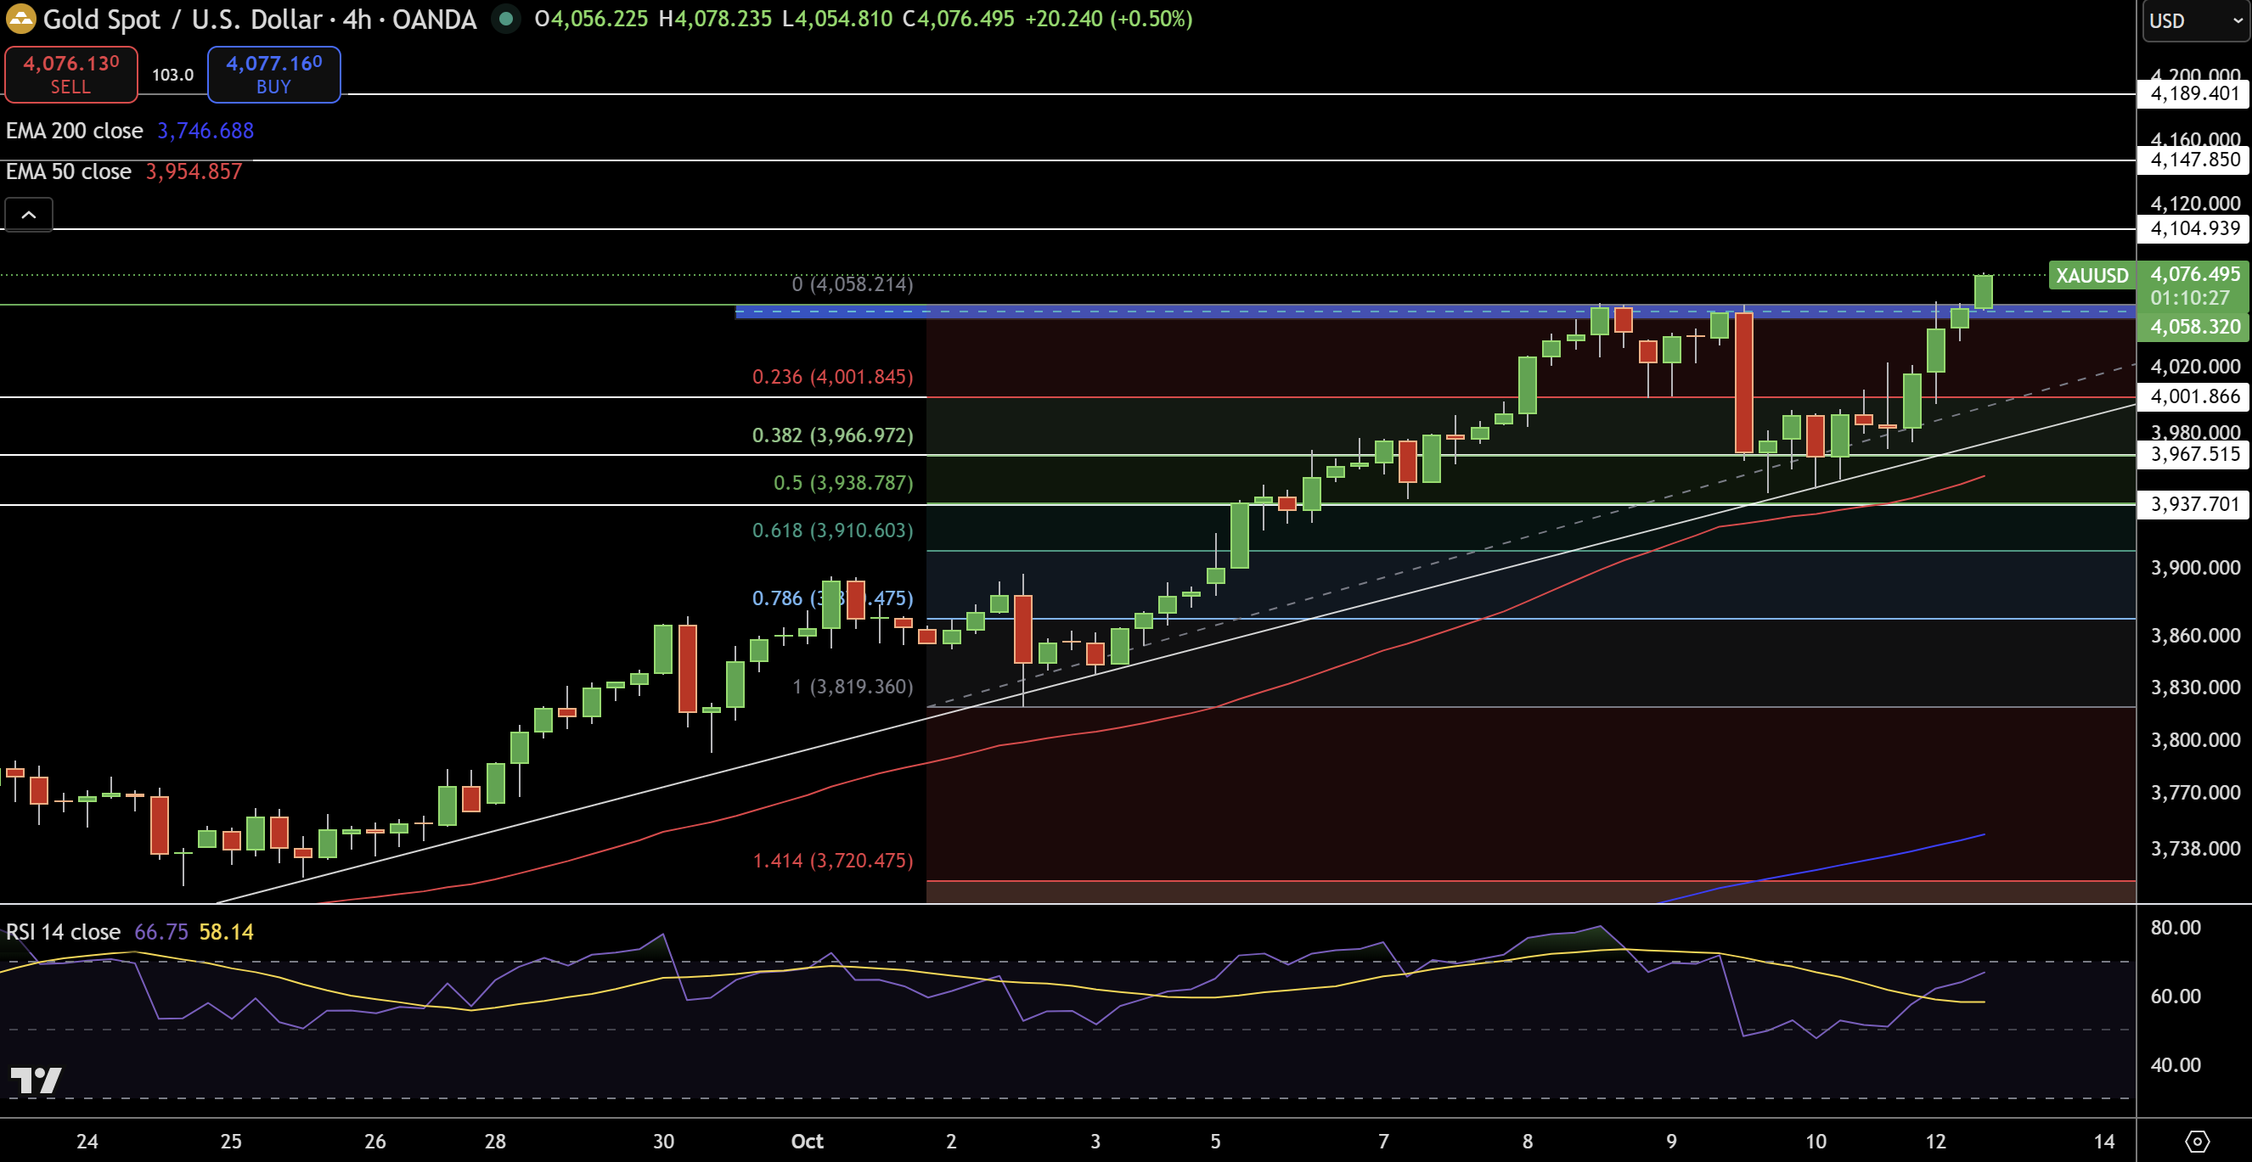Screen dimensions: 2252x1162
Task: Click the 4,058.320 green price label
Action: click(2194, 327)
